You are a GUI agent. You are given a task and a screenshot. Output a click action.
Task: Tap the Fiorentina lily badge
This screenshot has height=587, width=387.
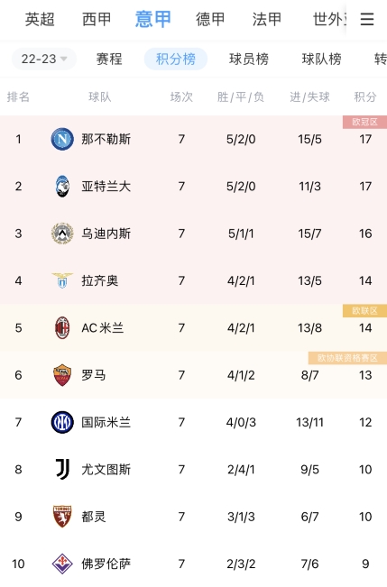[62, 564]
